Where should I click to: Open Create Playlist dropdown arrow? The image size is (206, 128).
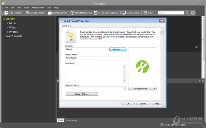46,13
